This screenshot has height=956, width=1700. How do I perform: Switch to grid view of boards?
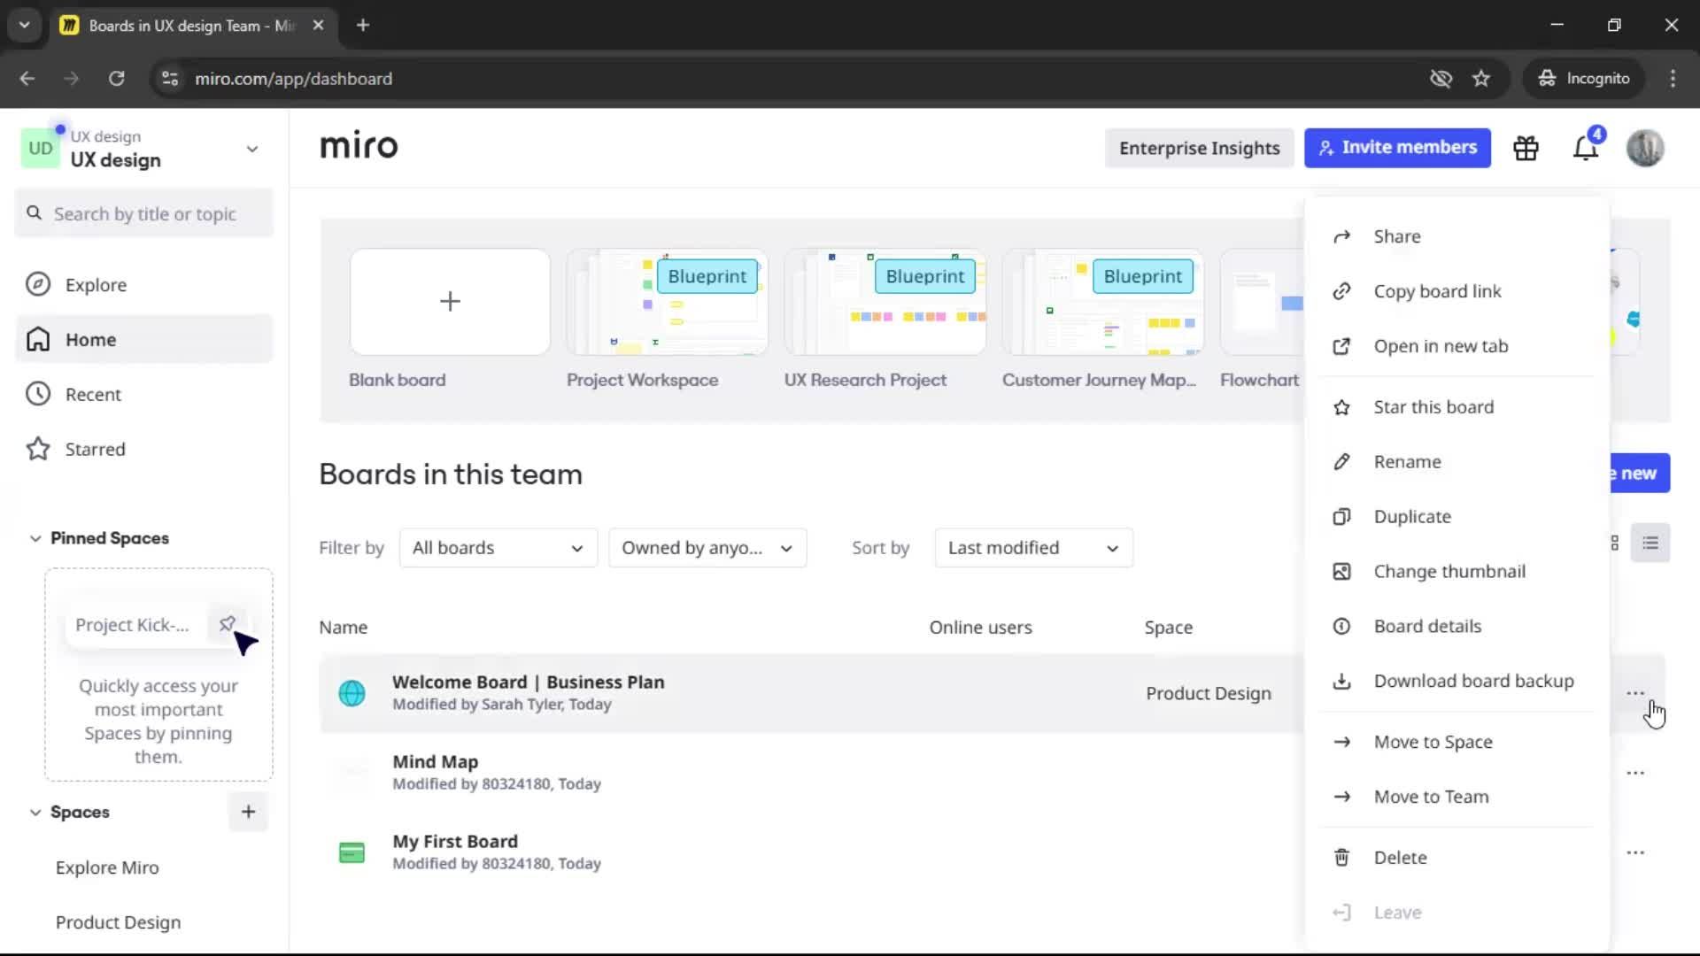point(1614,543)
